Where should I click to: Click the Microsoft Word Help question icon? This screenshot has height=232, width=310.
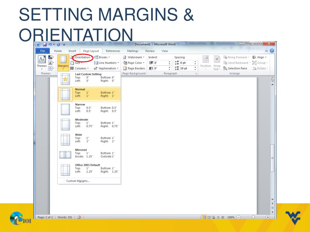point(272,51)
